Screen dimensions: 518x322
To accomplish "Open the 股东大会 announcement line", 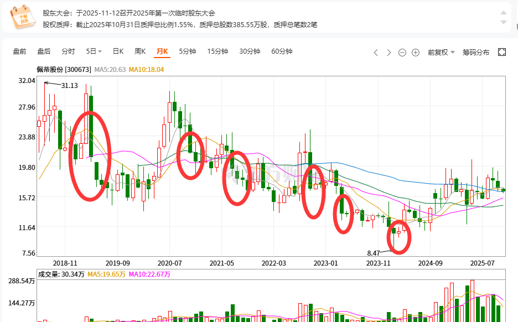I will pyautogui.click(x=129, y=13).
